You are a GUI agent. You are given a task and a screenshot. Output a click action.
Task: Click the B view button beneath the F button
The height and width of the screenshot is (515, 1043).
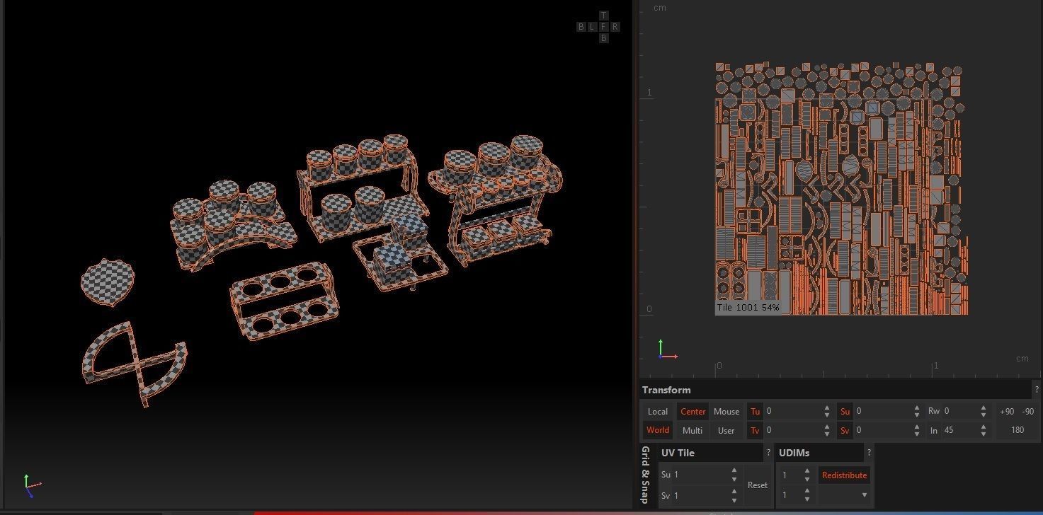tap(603, 38)
